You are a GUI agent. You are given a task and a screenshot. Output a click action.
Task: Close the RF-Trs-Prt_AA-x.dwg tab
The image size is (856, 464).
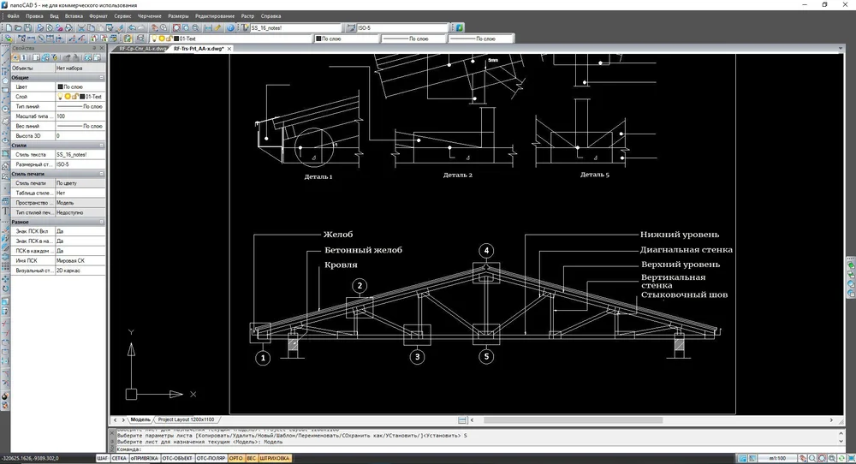click(x=229, y=49)
